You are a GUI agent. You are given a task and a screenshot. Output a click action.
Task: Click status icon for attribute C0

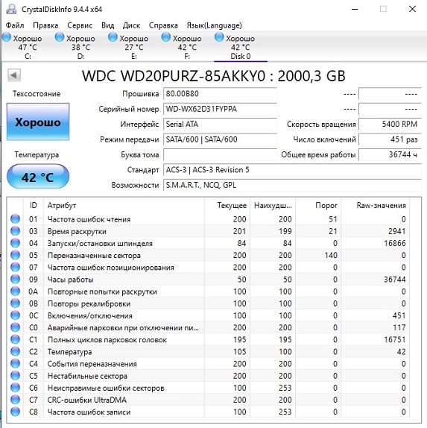pos(16,327)
